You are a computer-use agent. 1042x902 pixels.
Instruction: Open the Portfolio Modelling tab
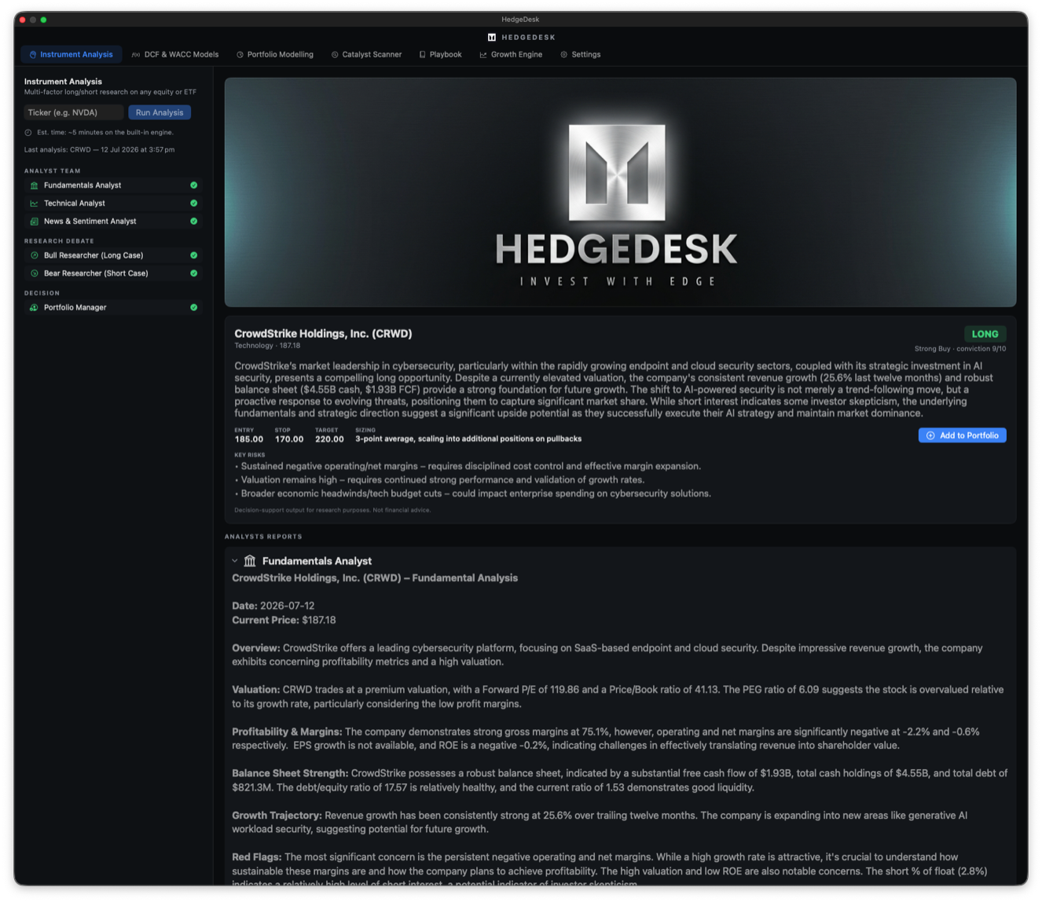point(274,54)
